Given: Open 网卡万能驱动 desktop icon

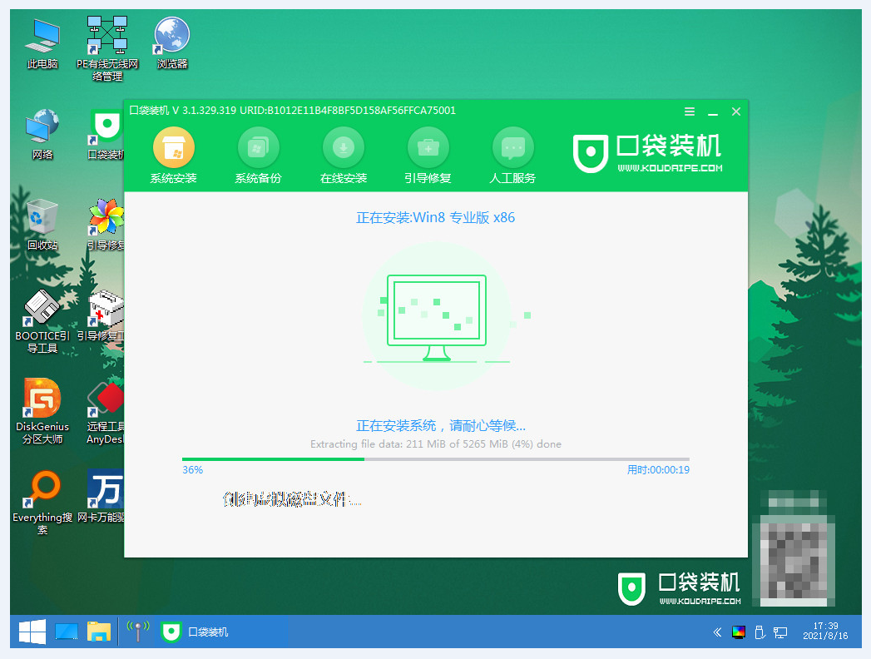Looking at the screenshot, I should (x=101, y=496).
